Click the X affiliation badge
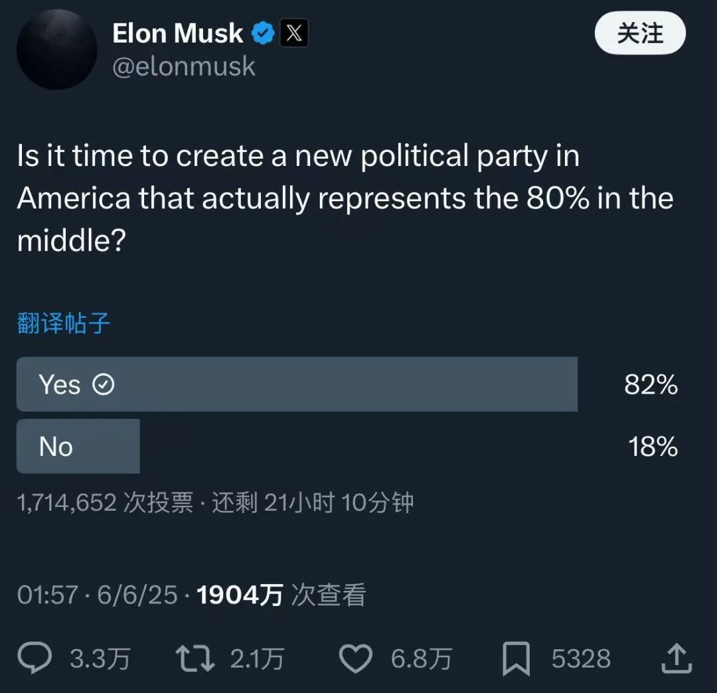Viewport: 717px width, 693px height. tap(294, 33)
